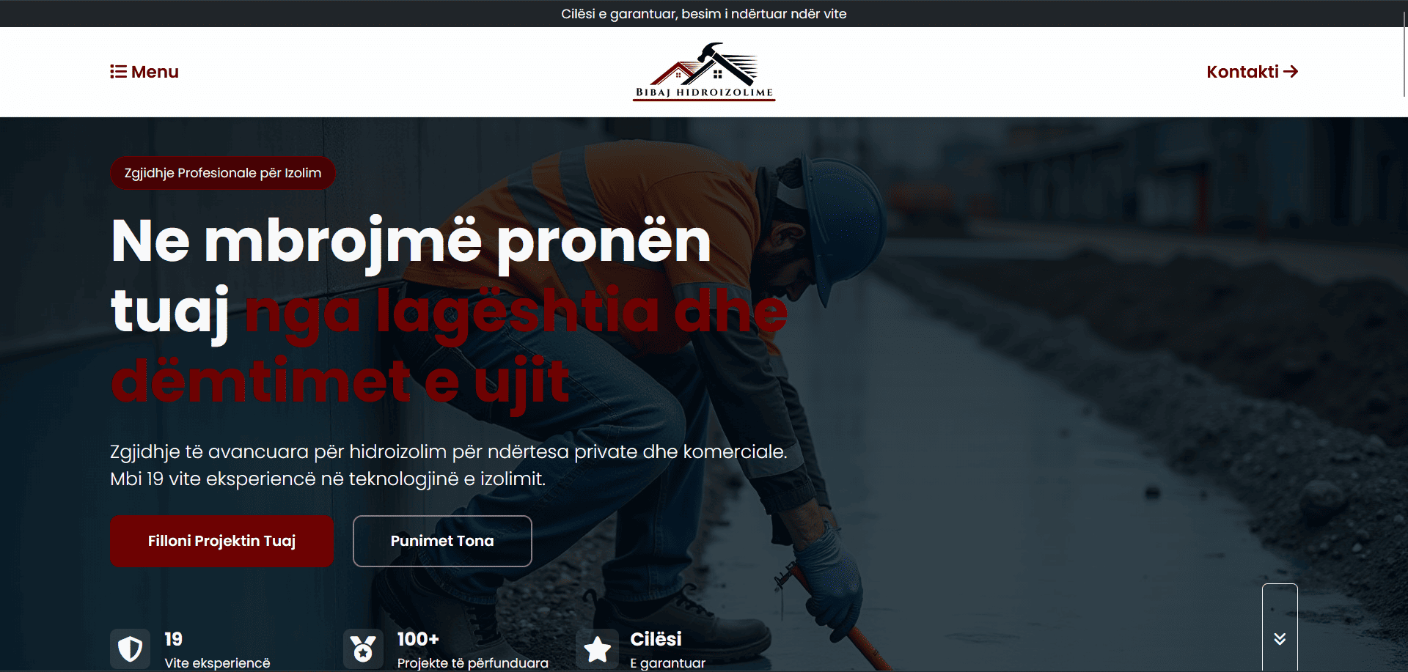
Task: Click the star icon for quality
Action: 597,649
